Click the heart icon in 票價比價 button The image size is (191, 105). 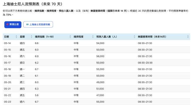click(7, 24)
